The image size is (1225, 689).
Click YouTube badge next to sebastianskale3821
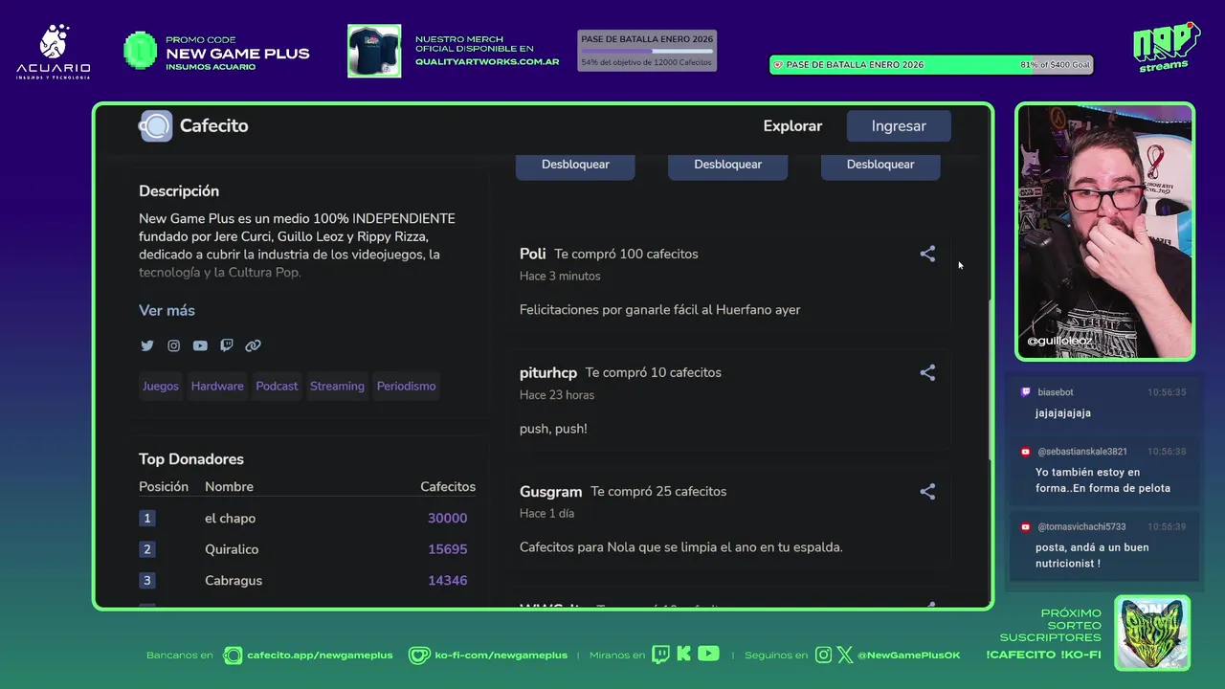pyautogui.click(x=1026, y=452)
